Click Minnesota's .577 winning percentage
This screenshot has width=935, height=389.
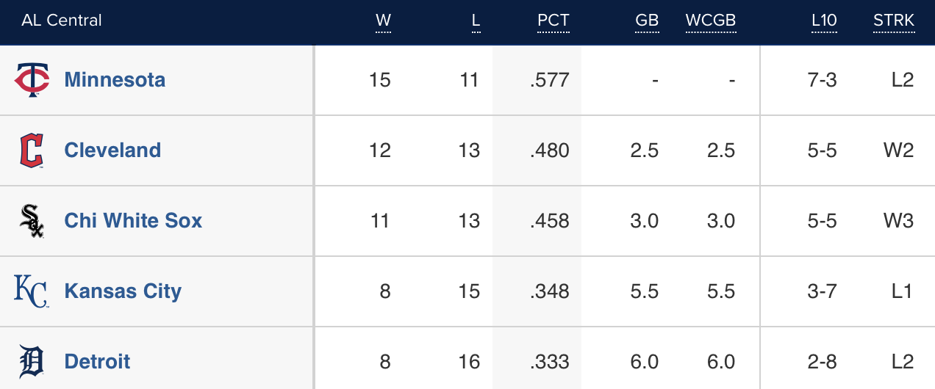pyautogui.click(x=550, y=80)
